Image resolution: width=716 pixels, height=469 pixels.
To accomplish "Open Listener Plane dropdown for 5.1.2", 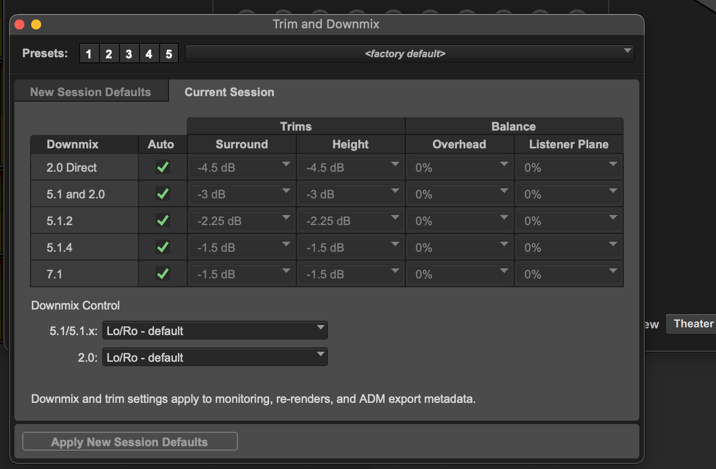I will pos(569,221).
